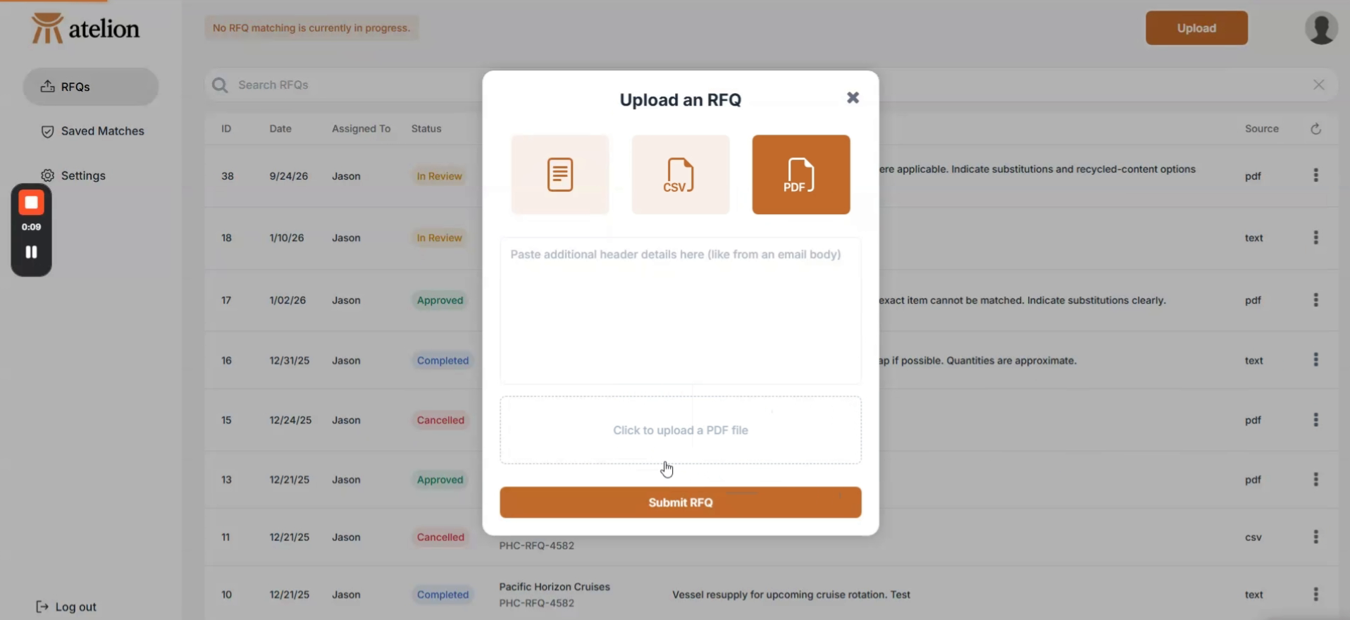This screenshot has height=620, width=1350.
Task: Open row actions menu for RFQ 18
Action: [1315, 237]
